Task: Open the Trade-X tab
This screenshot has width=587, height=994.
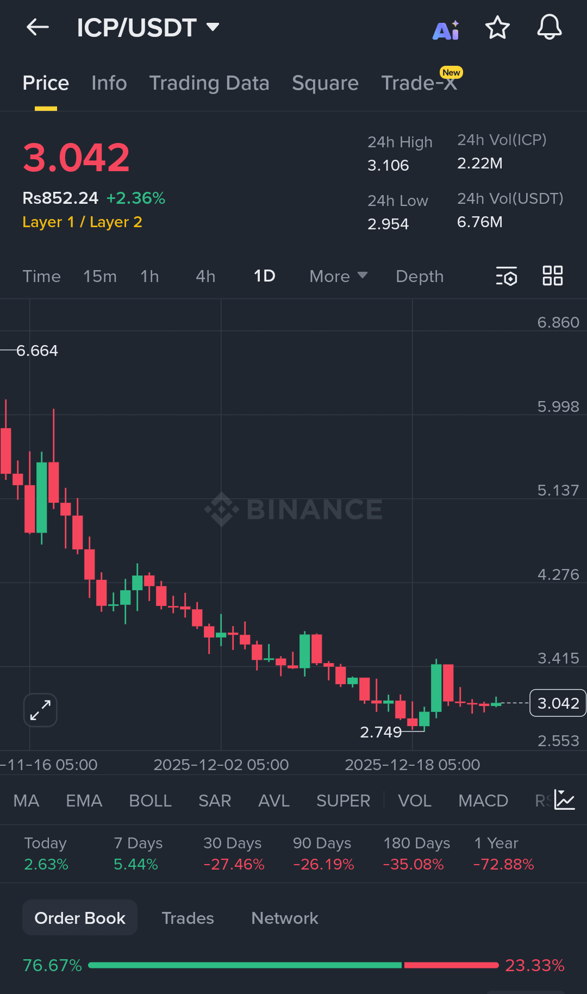Action: click(x=419, y=83)
